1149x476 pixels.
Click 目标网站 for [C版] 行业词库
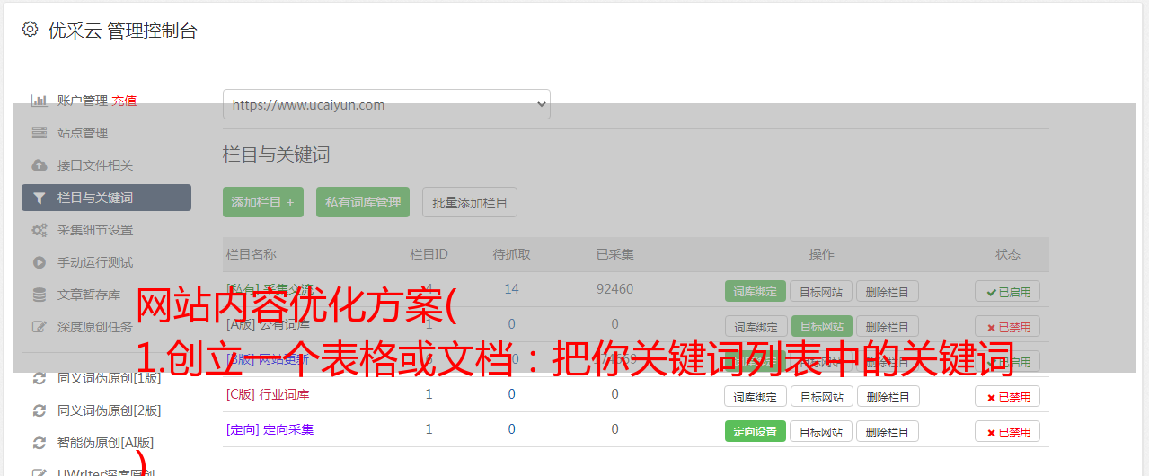821,396
